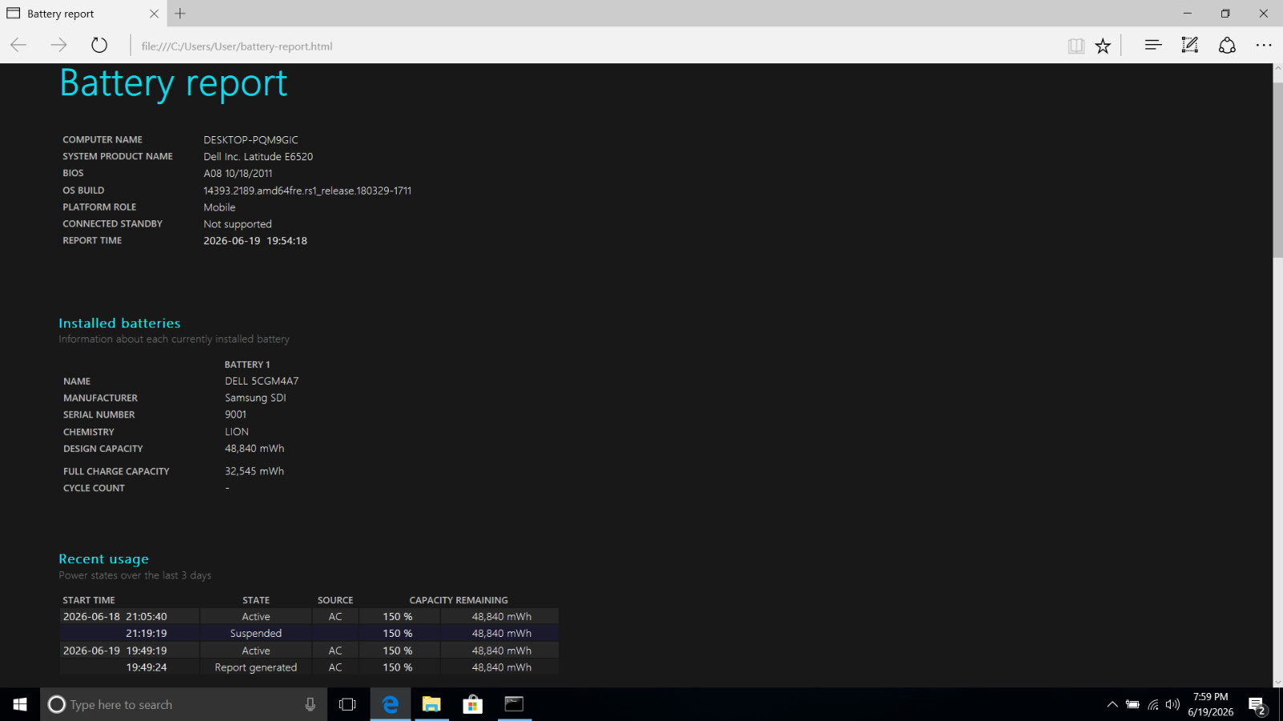1283x721 pixels.
Task: Click the OS build string value
Action: 307,191
